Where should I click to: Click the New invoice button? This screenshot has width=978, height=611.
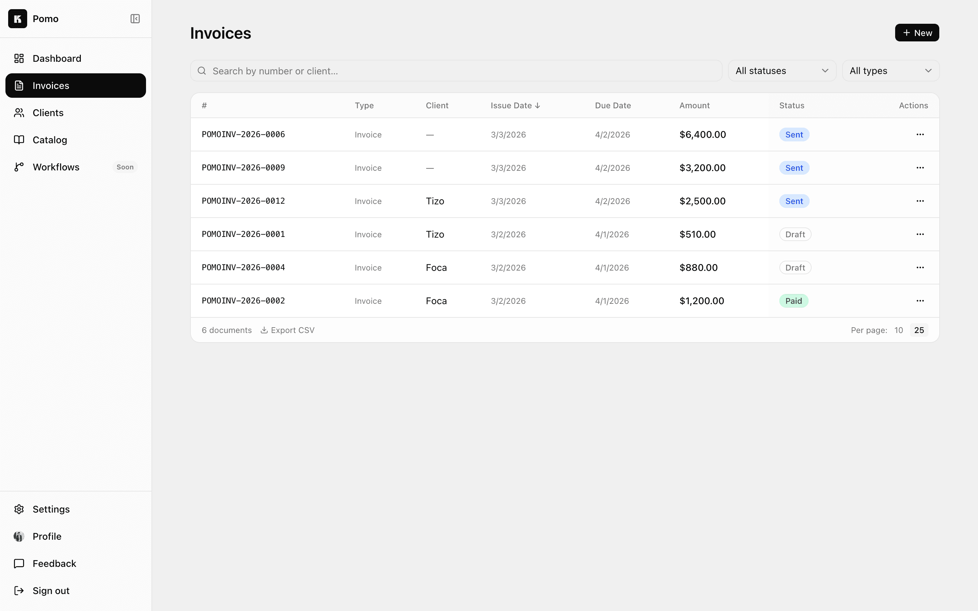click(x=917, y=32)
